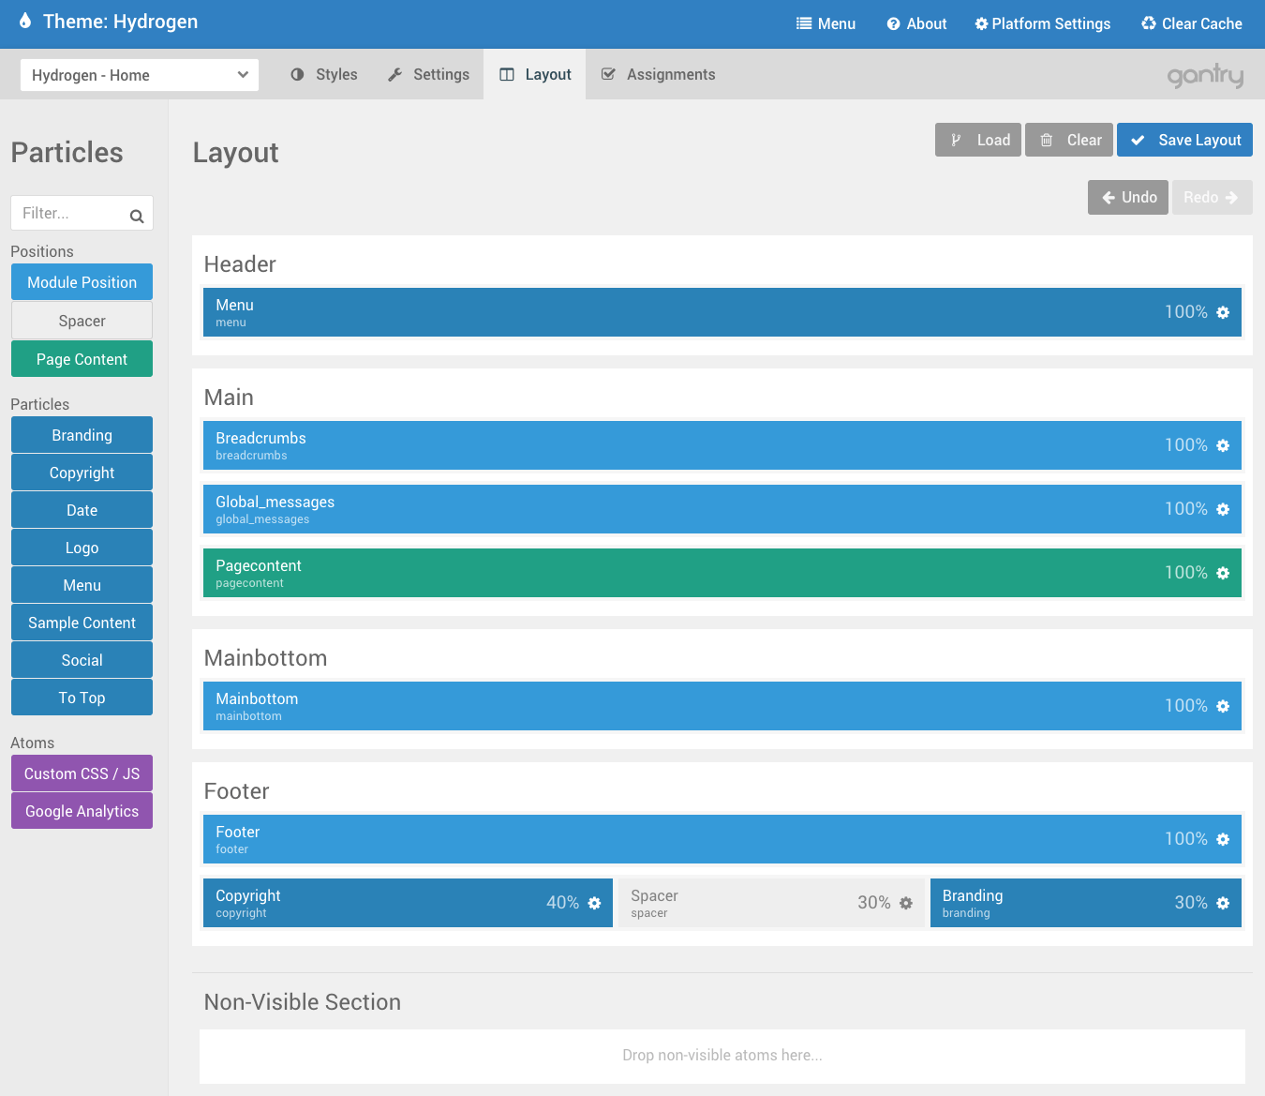Click the Gantry logo
The image size is (1265, 1096).
click(1205, 75)
